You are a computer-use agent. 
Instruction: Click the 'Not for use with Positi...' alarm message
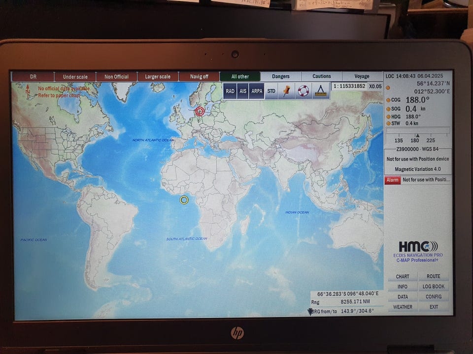coord(426,180)
